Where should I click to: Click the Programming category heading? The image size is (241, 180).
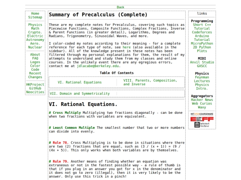[202, 21]
